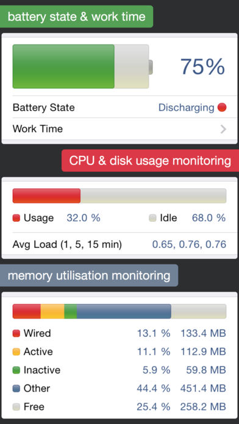Screen dimensions: 239x424
Task: Click the blue Other legend square
Action: pos(16,388)
